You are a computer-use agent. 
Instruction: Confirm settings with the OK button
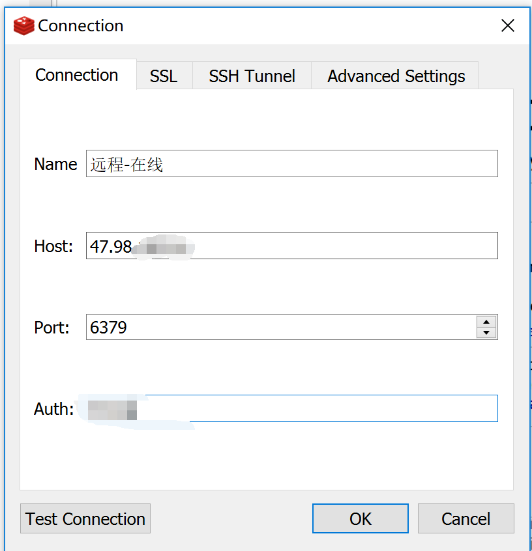click(360, 519)
